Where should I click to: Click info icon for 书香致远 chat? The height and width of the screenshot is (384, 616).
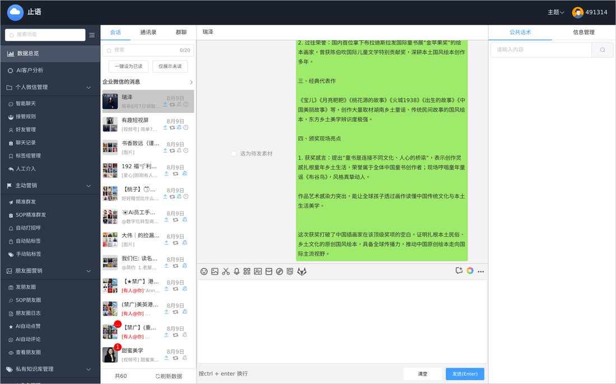coord(186,150)
